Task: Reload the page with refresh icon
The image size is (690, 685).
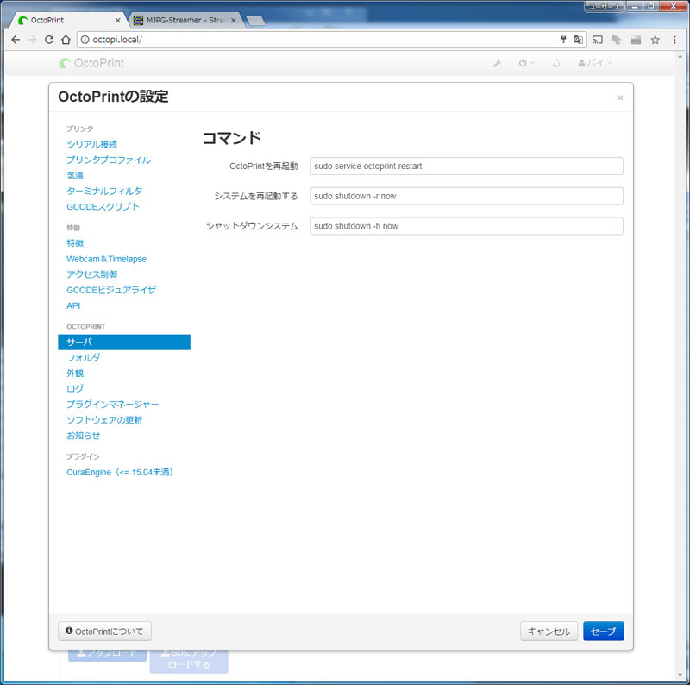Action: coord(49,40)
